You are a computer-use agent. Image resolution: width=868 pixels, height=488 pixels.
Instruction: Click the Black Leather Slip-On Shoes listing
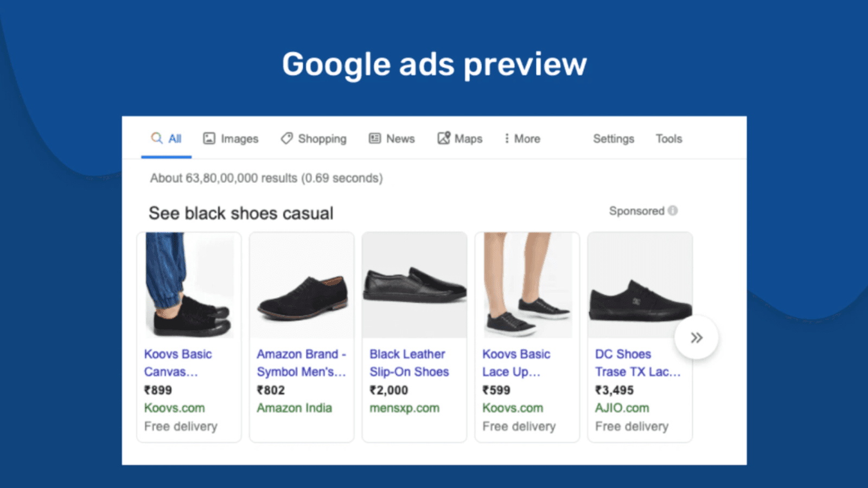click(409, 363)
